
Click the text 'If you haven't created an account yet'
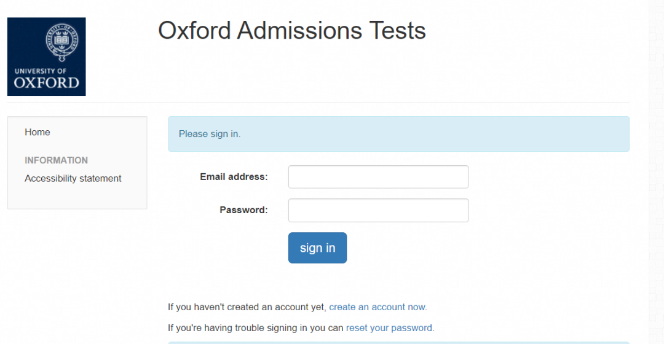pyautogui.click(x=246, y=307)
